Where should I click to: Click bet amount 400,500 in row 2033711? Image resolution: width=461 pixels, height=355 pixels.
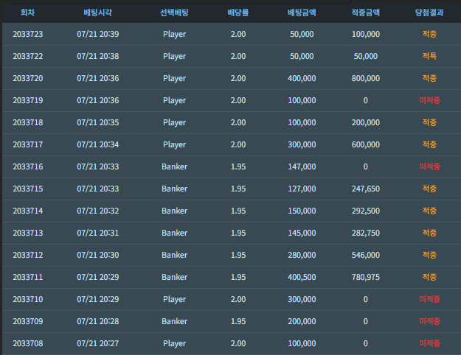[302, 277]
